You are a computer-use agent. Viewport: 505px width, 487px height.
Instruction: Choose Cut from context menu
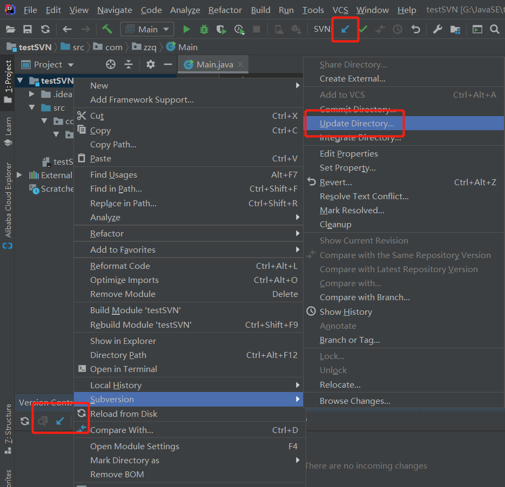188,116
